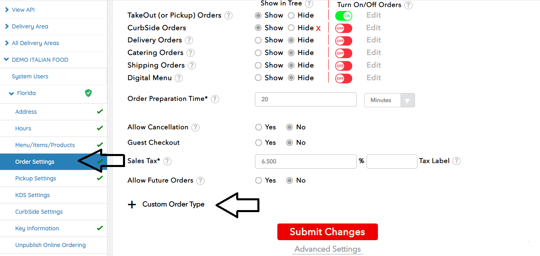
Task: Click help icon for Order Preparation Time
Action: (215, 99)
